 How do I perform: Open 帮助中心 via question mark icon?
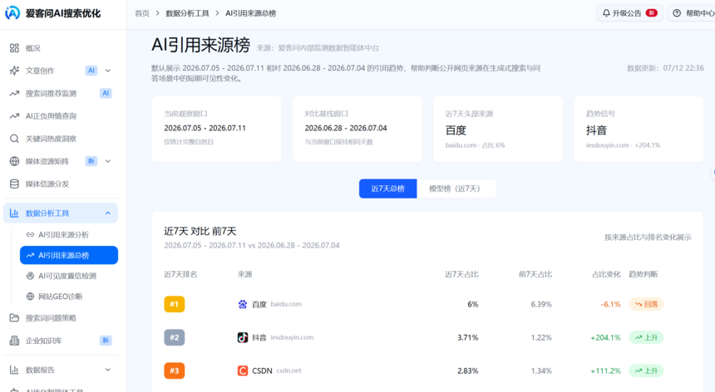(x=677, y=13)
